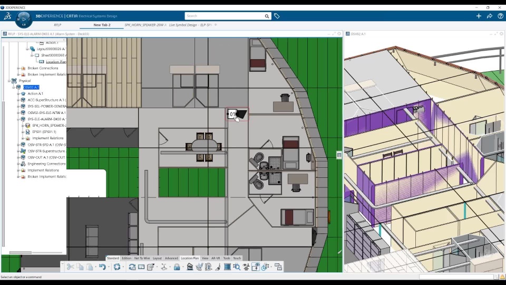Click the Paste icon in toolbar
The width and height of the screenshot is (506, 285).
pyautogui.click(x=90, y=267)
